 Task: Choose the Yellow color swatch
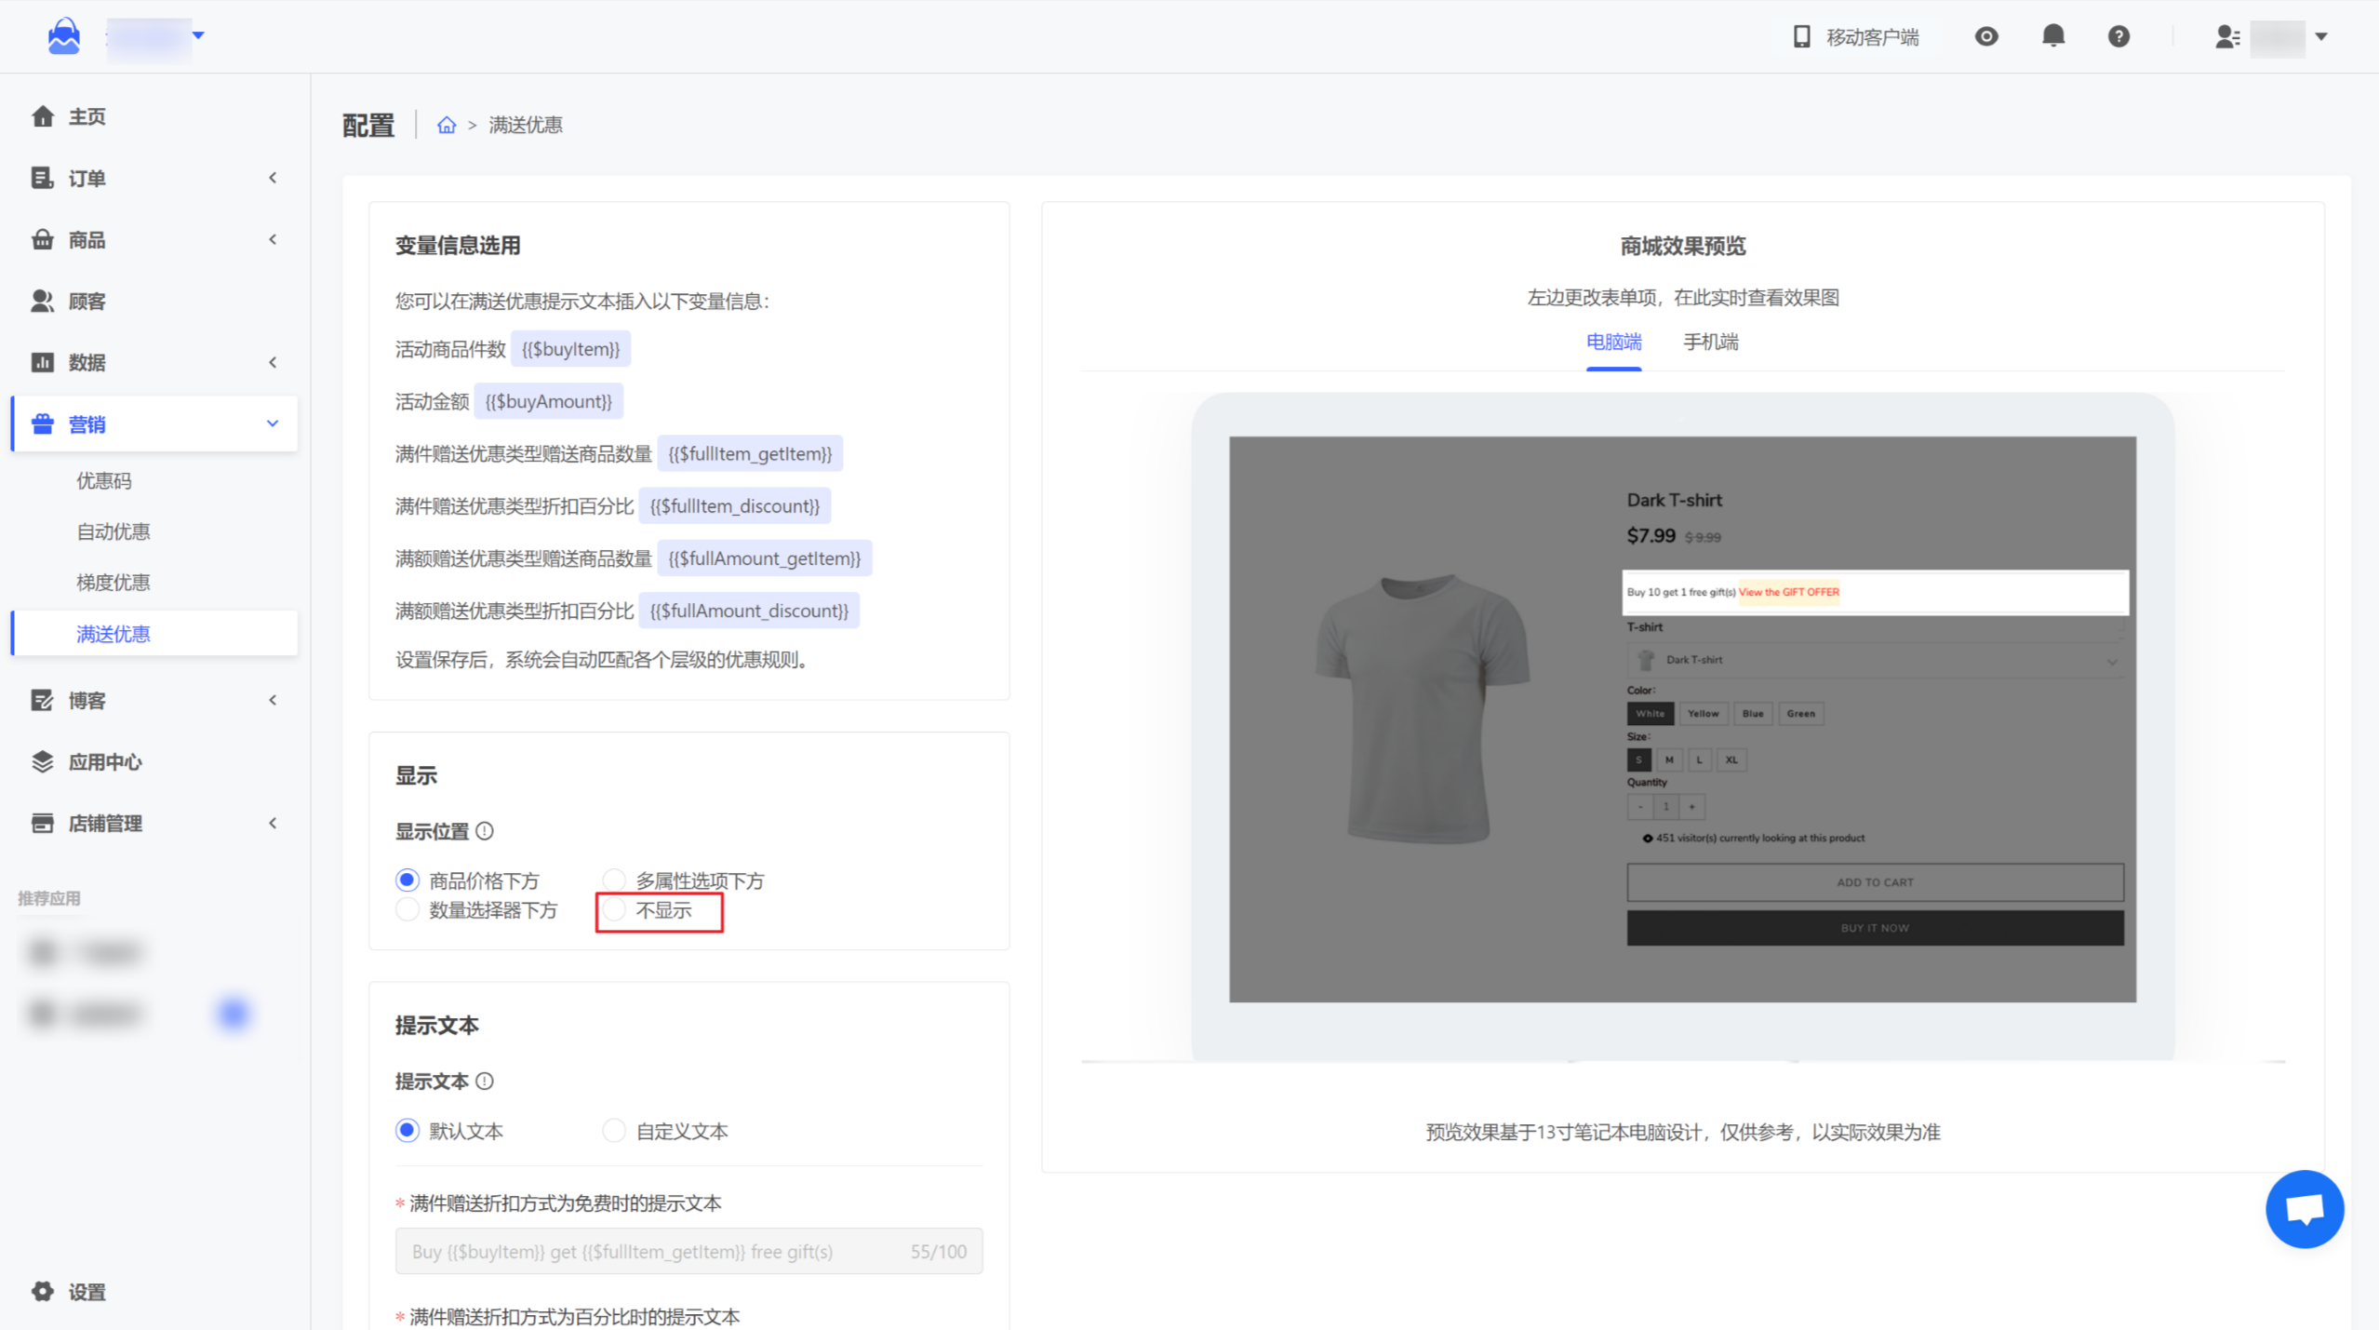click(x=1703, y=713)
